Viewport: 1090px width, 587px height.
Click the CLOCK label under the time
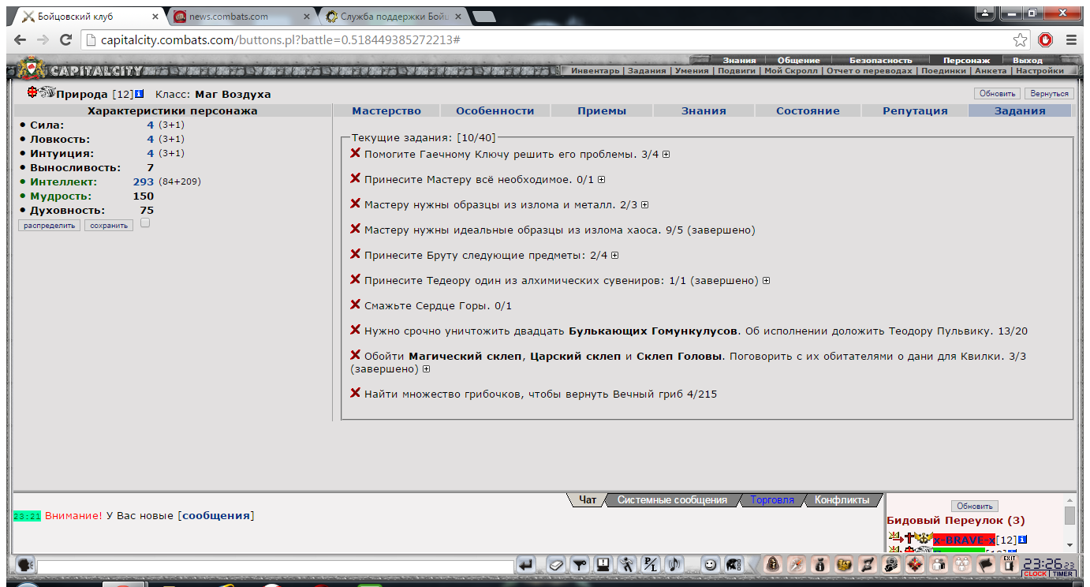1035,574
